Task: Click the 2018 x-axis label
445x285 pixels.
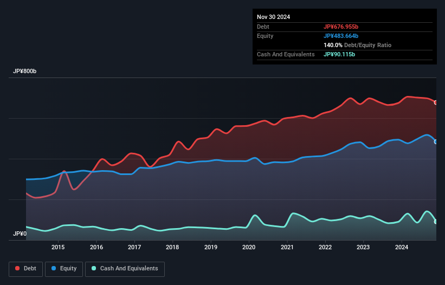Action: click(x=172, y=247)
